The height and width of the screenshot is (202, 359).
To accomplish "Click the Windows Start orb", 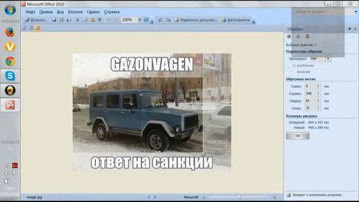I will click(x=10, y=10).
